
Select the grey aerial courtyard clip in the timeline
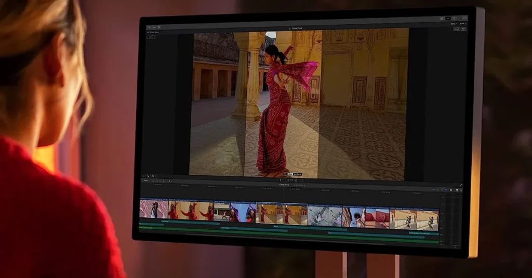[x=325, y=215]
